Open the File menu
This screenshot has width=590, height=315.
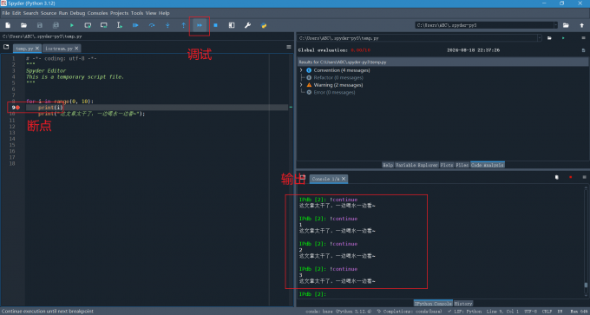tap(6, 13)
